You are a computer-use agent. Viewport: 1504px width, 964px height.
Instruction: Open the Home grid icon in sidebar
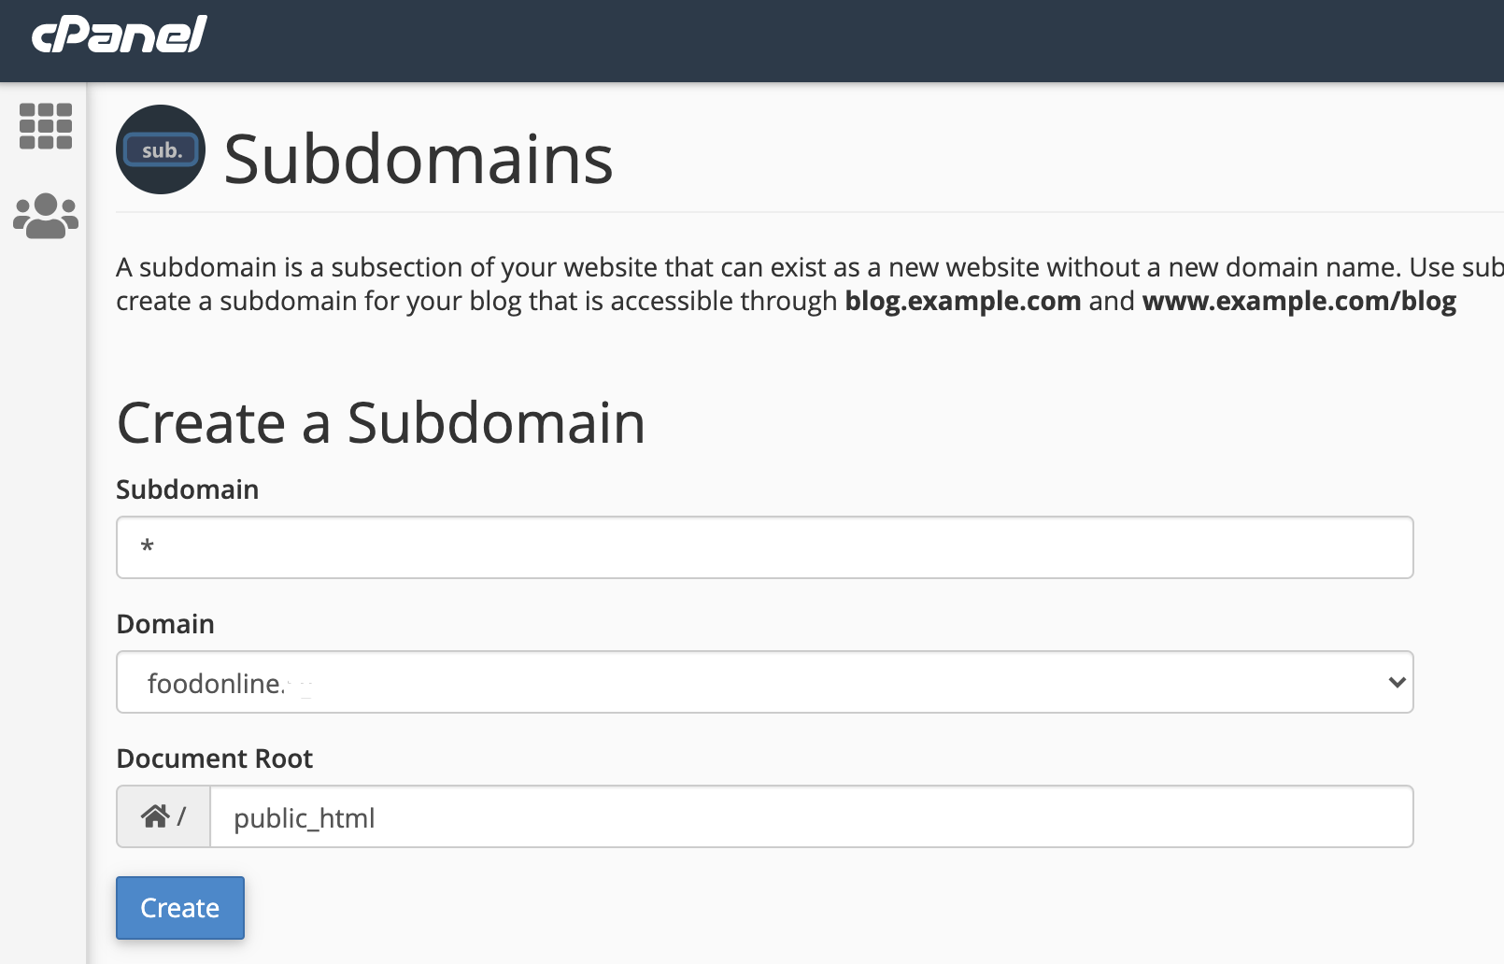click(x=46, y=126)
